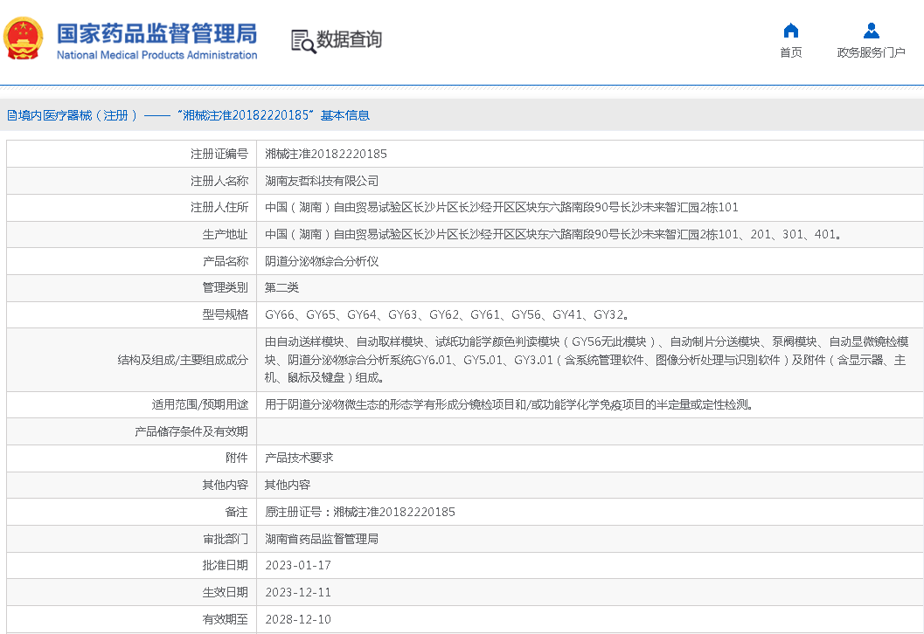Click the national emblem logo

point(24,38)
